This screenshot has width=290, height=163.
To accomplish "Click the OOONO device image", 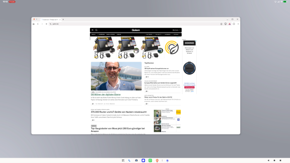I will [x=189, y=68].
